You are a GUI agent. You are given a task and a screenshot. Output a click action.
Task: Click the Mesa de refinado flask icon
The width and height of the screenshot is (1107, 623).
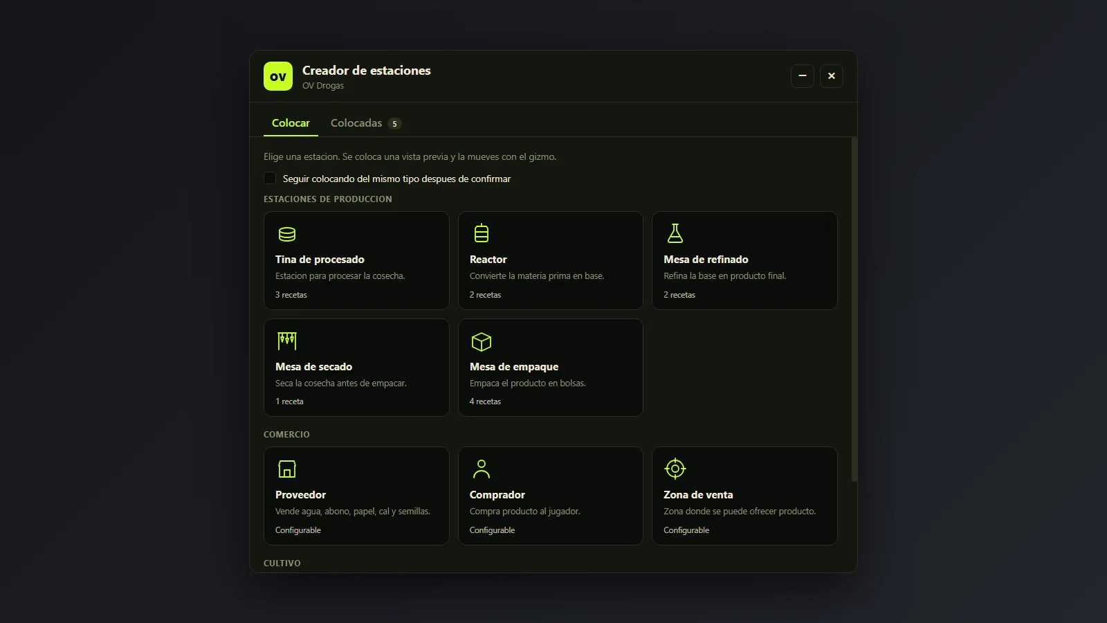click(x=675, y=233)
